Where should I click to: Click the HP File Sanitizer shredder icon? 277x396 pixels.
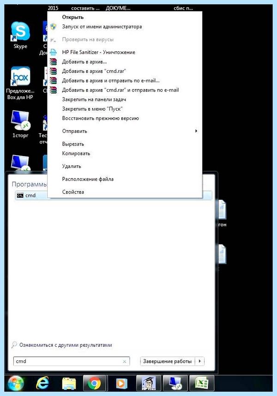(53, 52)
